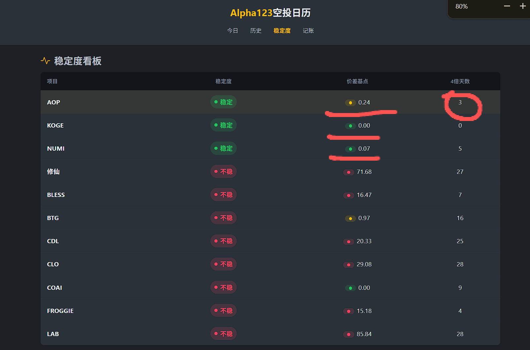Click yellow indicator dot next to 0.24
The image size is (530, 350).
point(350,103)
